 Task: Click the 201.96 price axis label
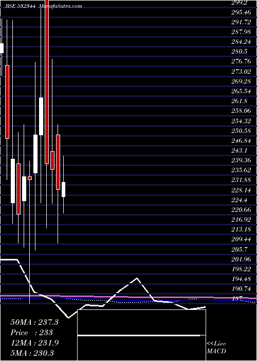click(241, 259)
